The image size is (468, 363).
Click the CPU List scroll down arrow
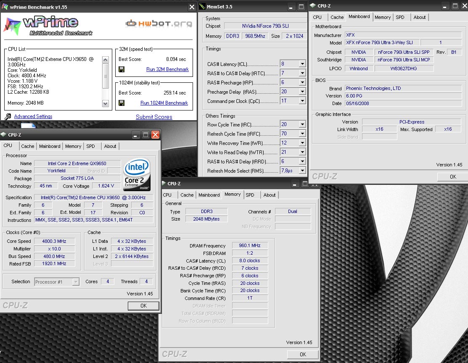tap(106, 104)
